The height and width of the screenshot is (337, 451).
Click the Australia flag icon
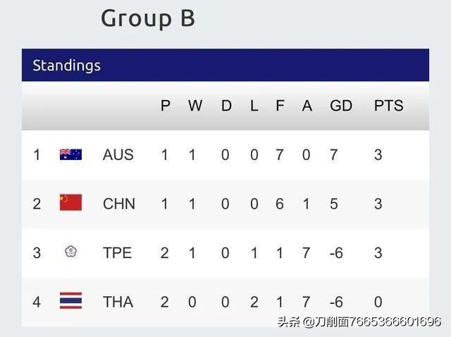pos(70,154)
